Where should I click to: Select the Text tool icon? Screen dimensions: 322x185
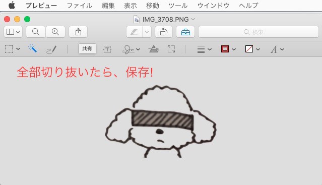point(107,49)
